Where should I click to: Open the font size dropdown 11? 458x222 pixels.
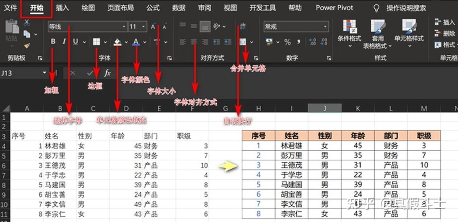coord(144,26)
